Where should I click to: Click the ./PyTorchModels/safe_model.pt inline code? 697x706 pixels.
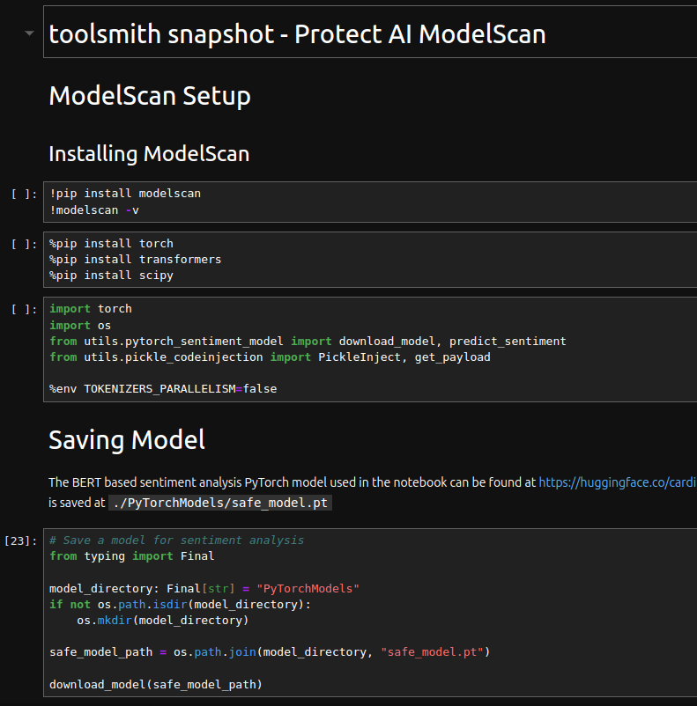(x=220, y=503)
